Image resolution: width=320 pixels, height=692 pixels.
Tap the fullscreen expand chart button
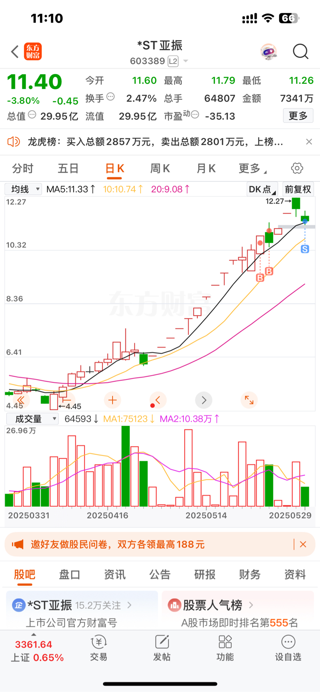[x=249, y=401]
